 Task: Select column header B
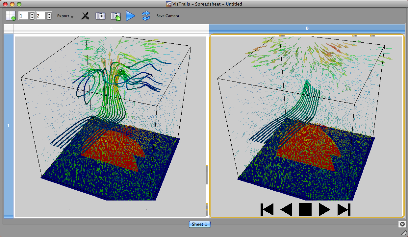[x=307, y=28]
